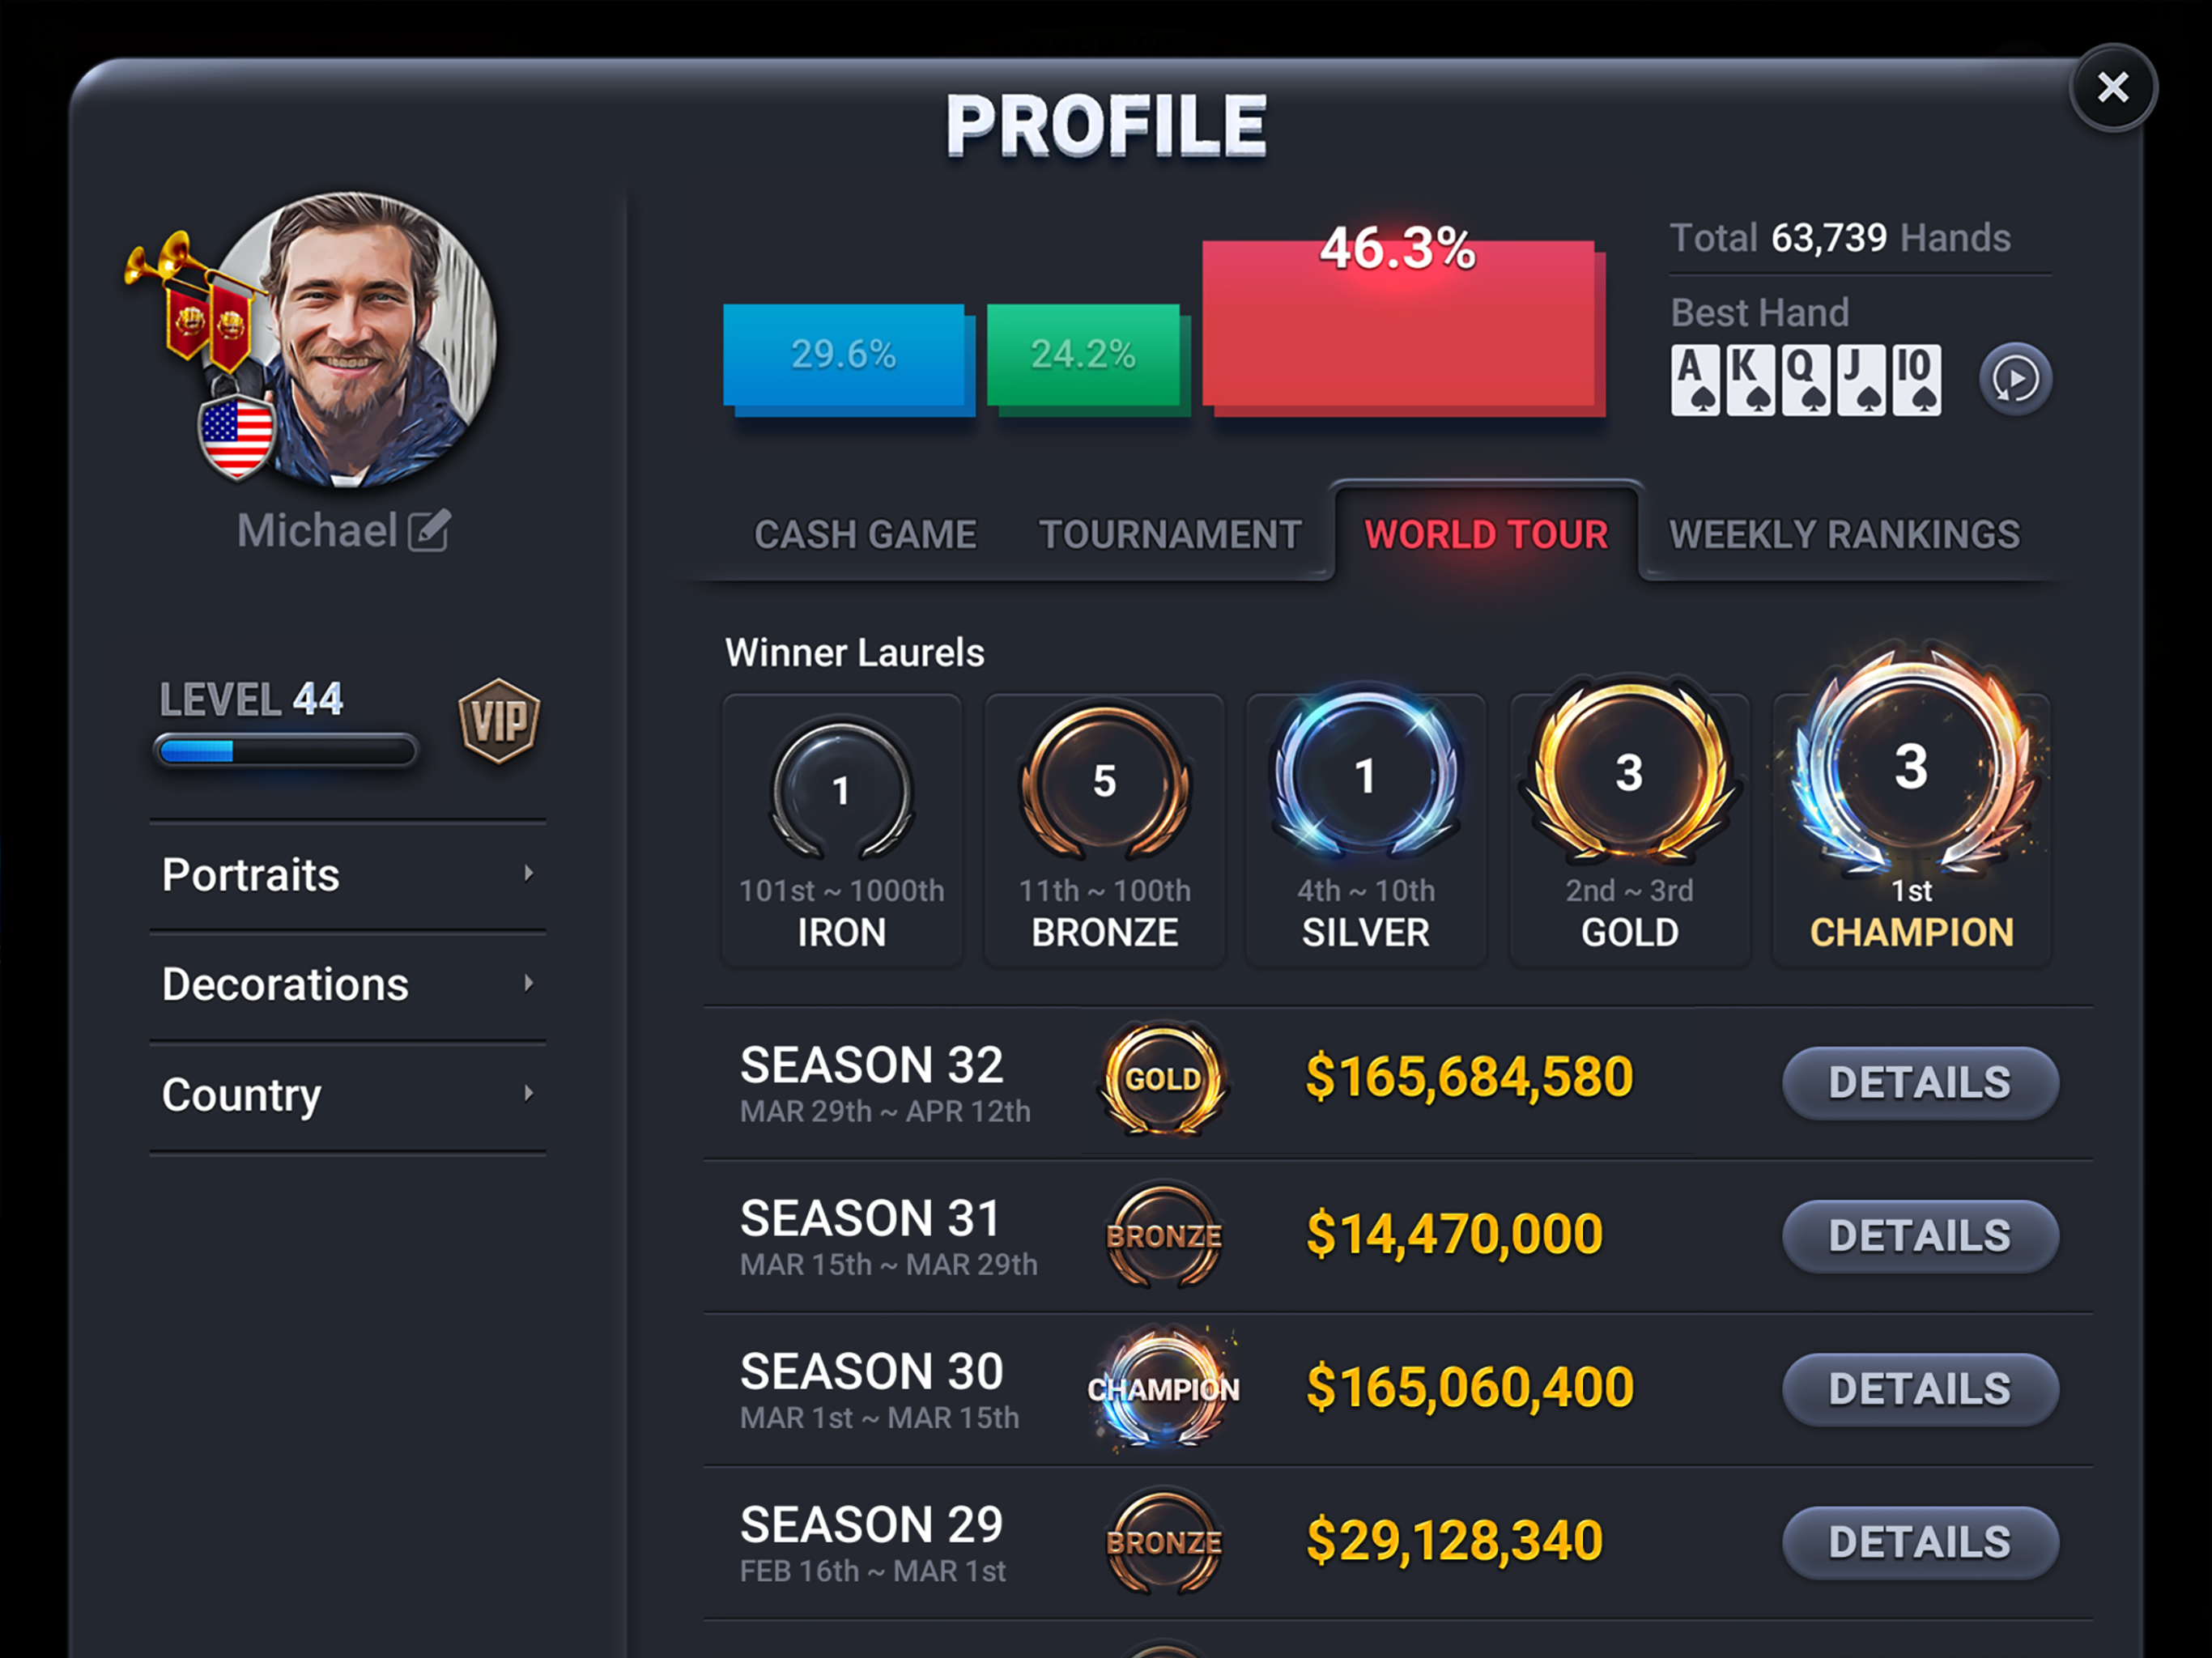Viewport: 2212px width, 1658px height.
Task: Expand the Decorations option
Action: pos(347,984)
